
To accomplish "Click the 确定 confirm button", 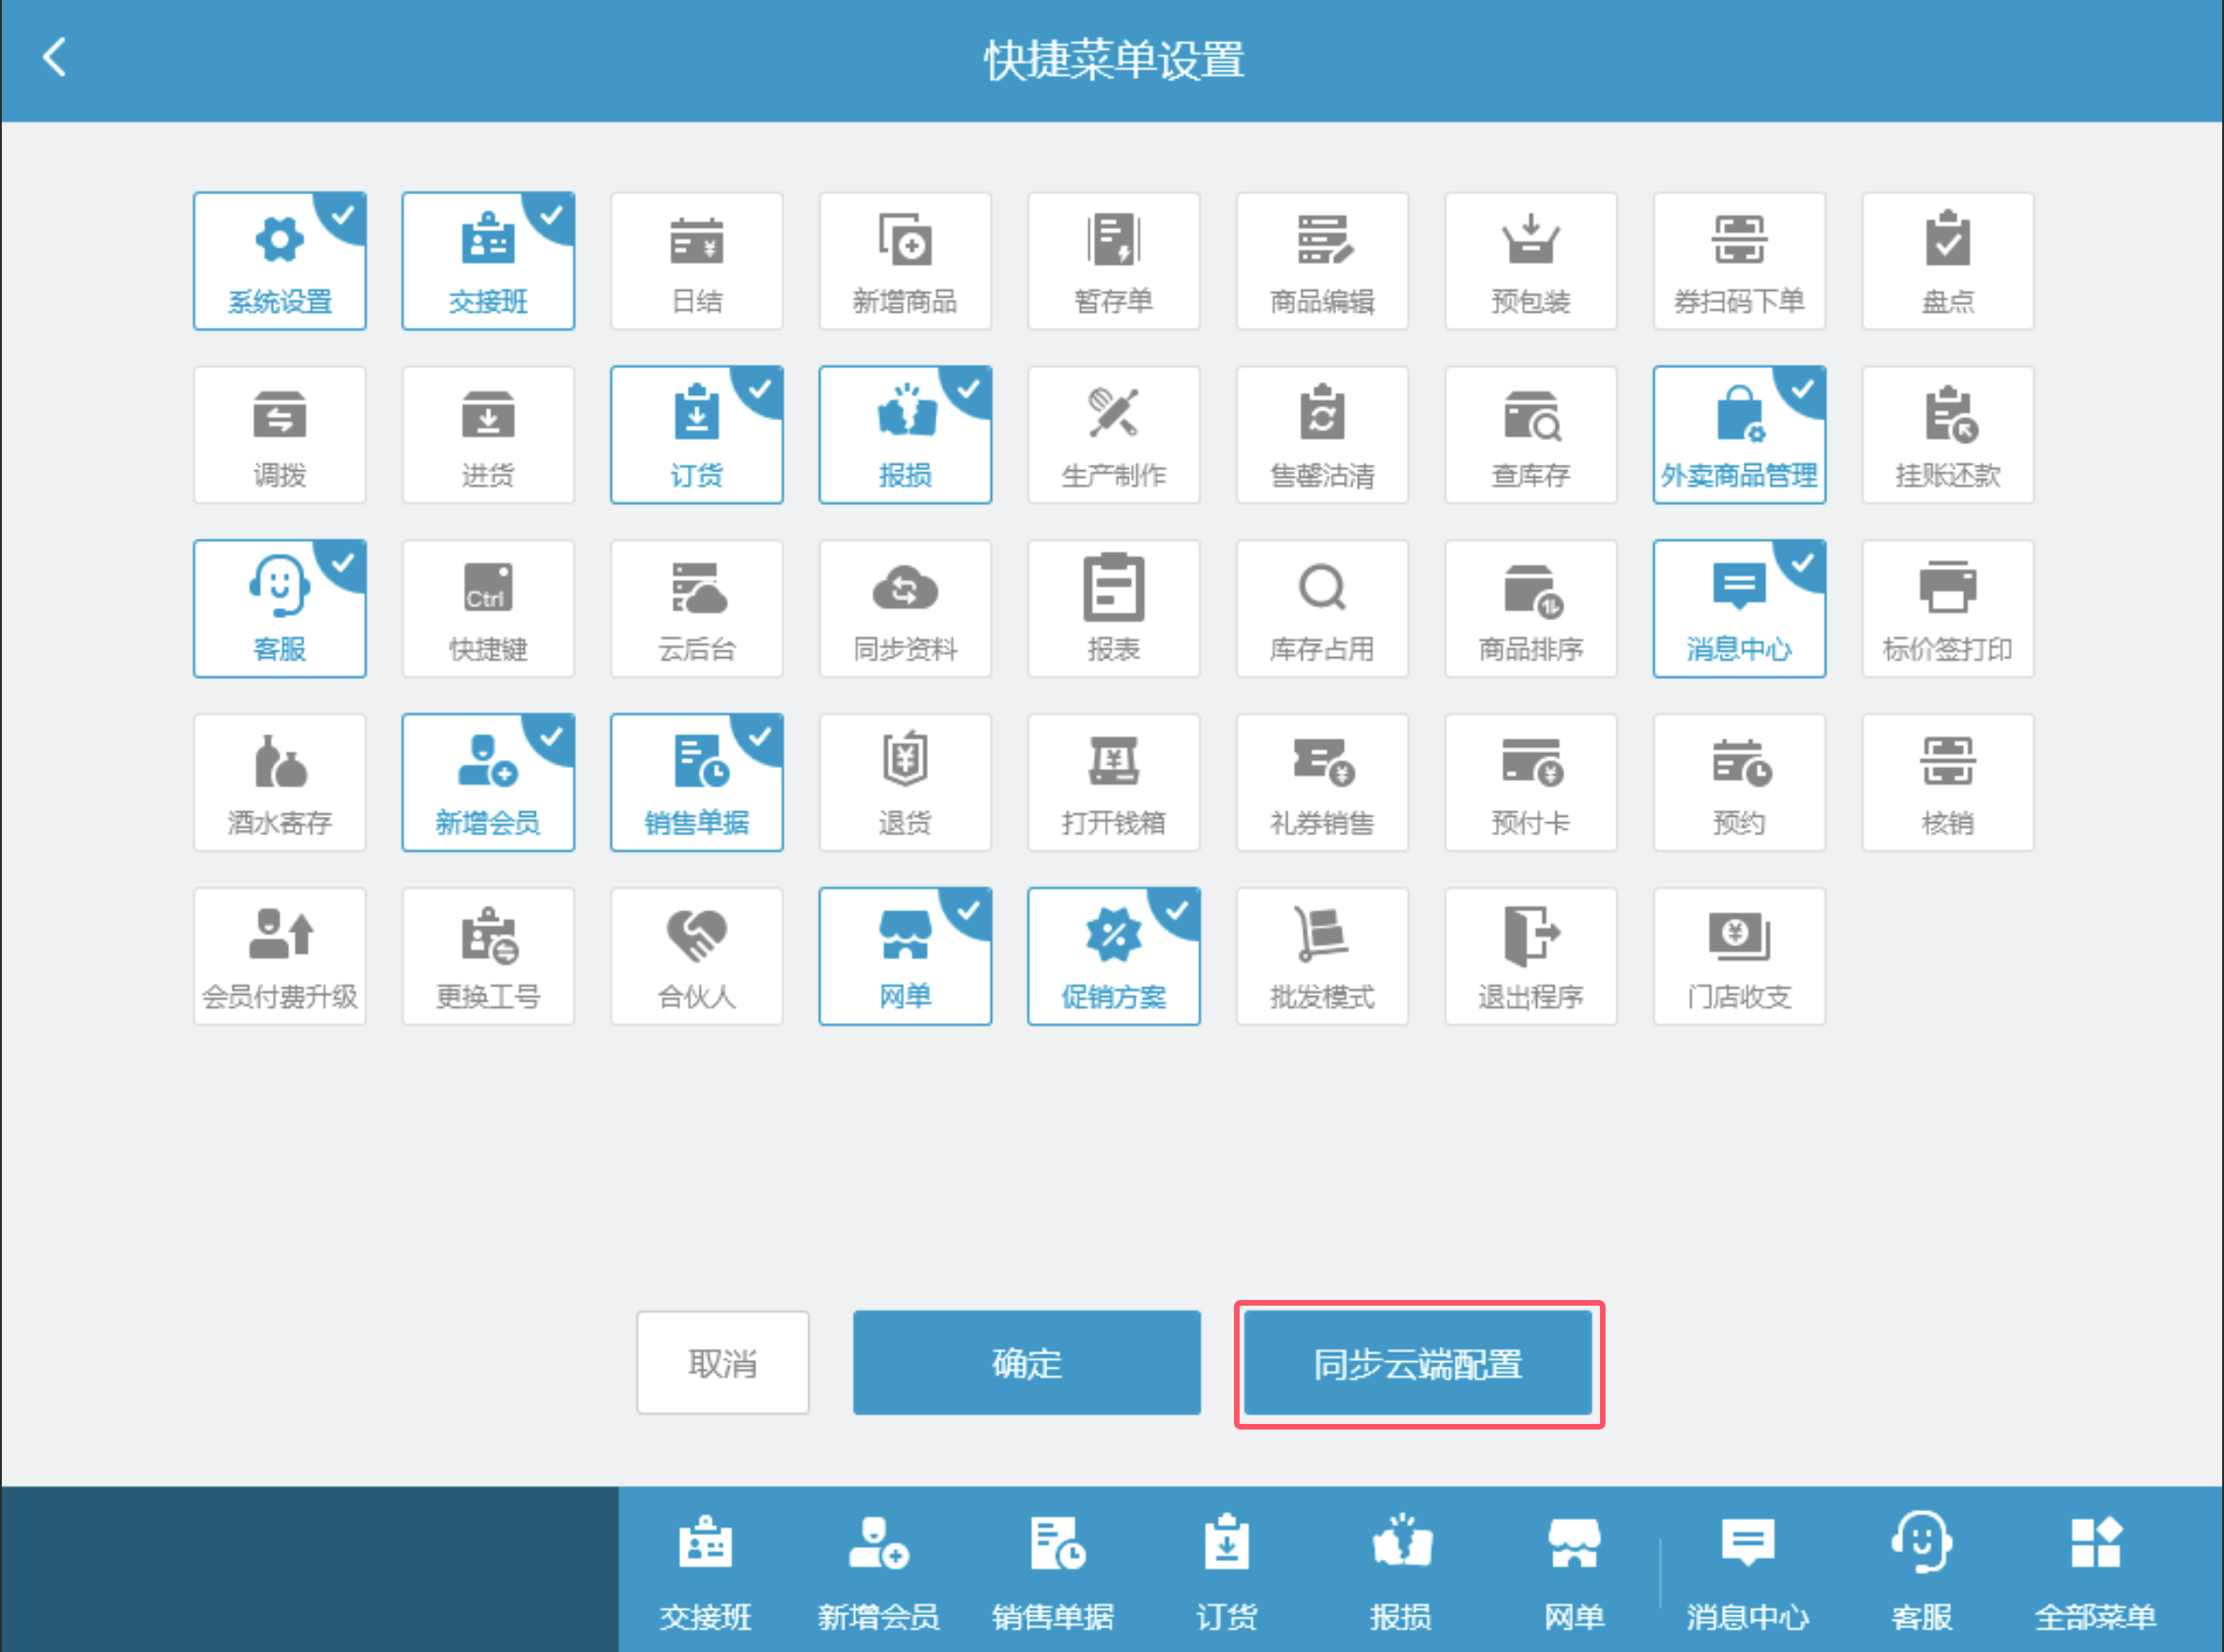I will tap(1026, 1362).
